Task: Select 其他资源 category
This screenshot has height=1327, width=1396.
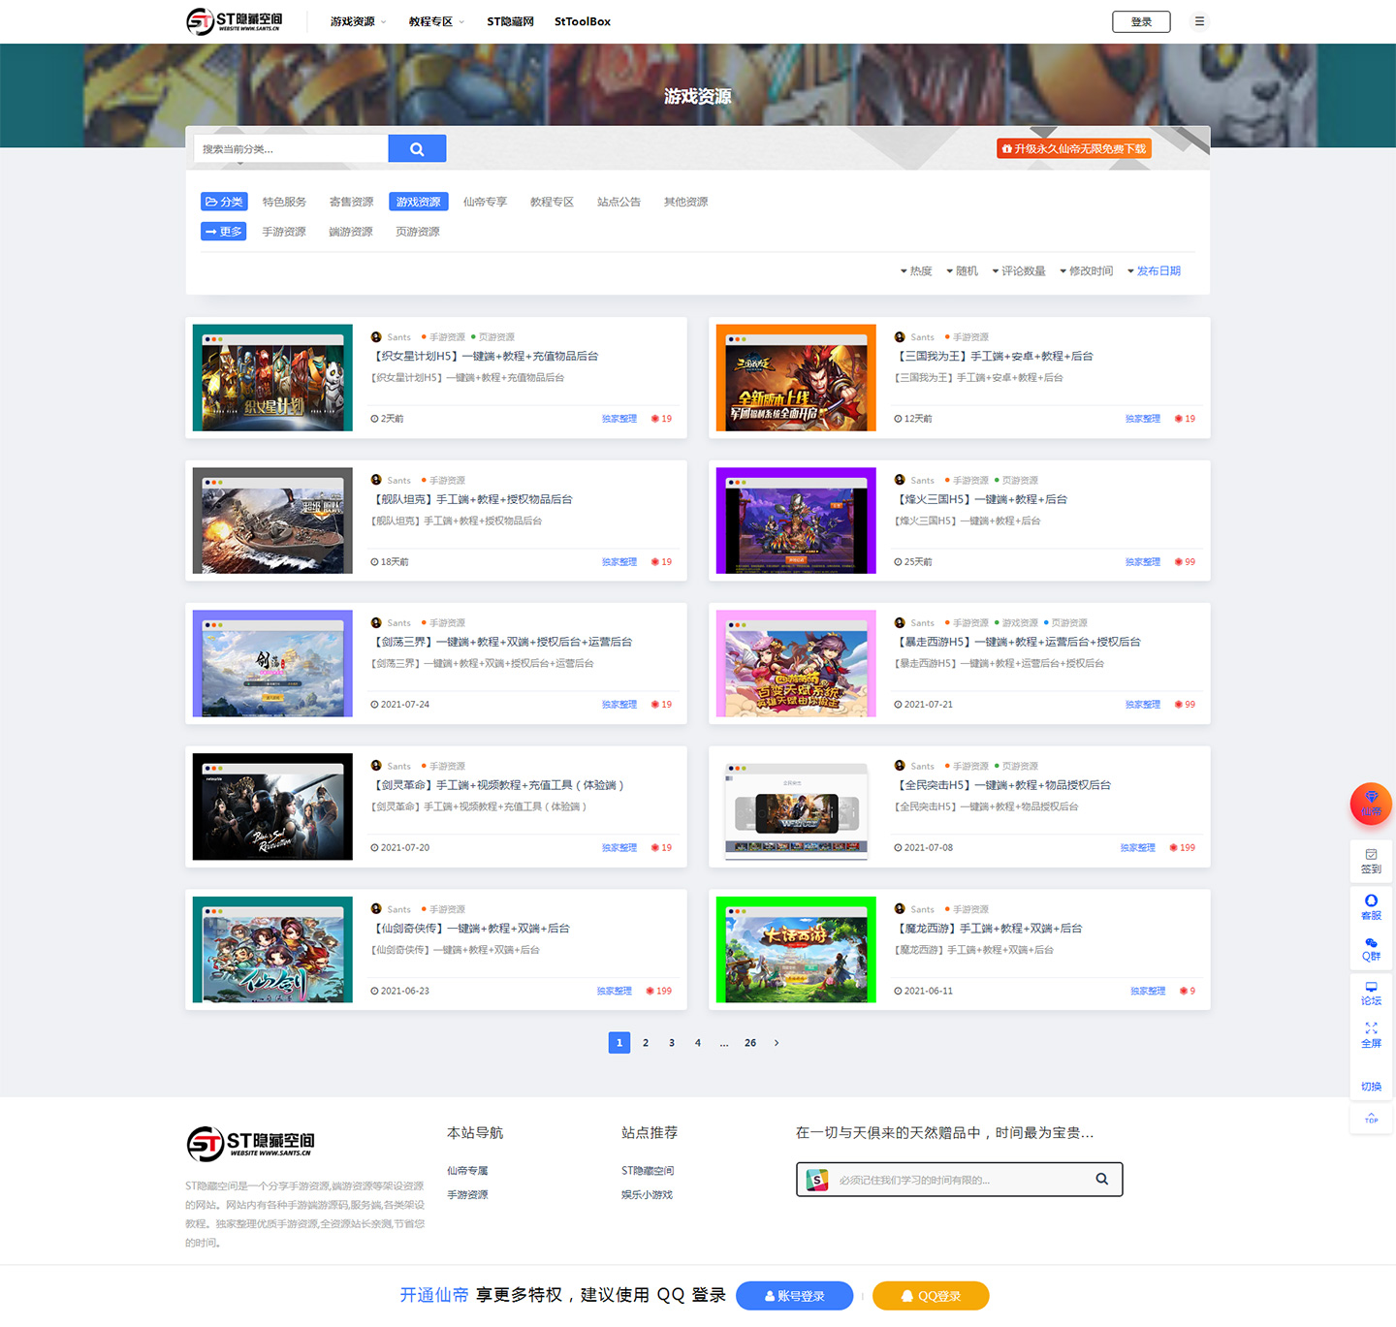Action: tap(685, 202)
